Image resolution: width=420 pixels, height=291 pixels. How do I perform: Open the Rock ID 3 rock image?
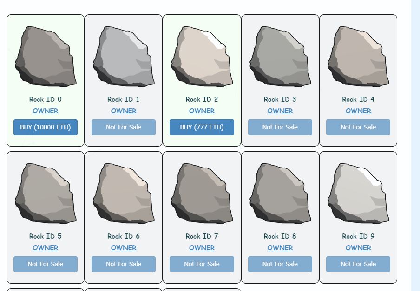[280, 57]
